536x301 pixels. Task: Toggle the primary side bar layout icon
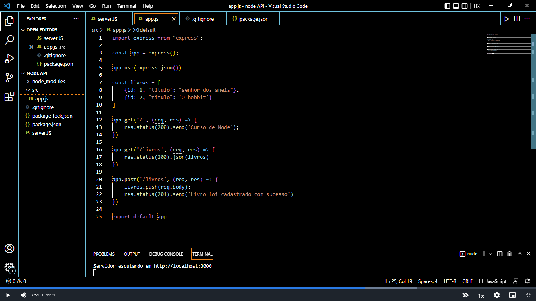tap(447, 6)
